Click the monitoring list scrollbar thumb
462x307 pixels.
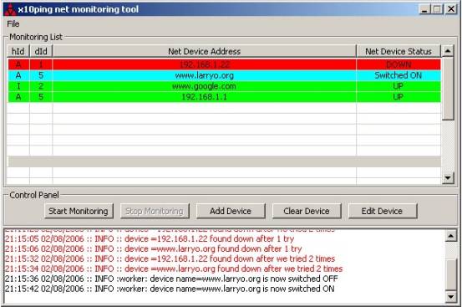coord(448,89)
